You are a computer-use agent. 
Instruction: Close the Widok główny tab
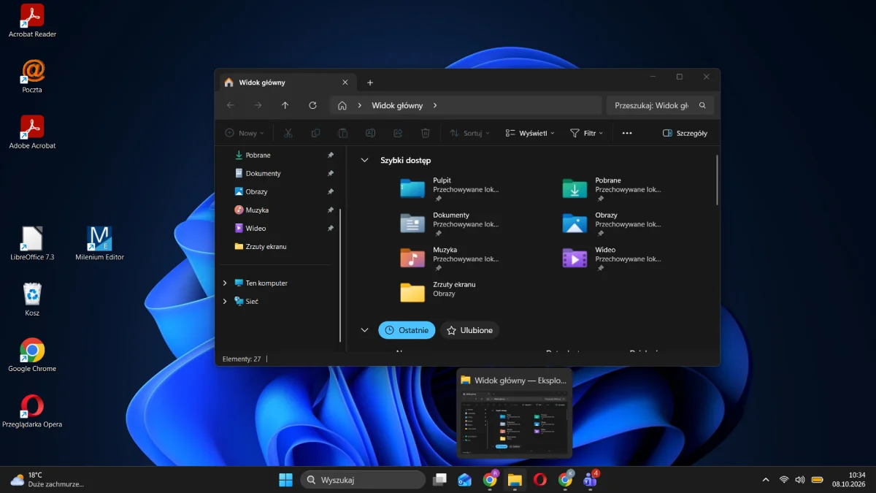pyautogui.click(x=345, y=83)
